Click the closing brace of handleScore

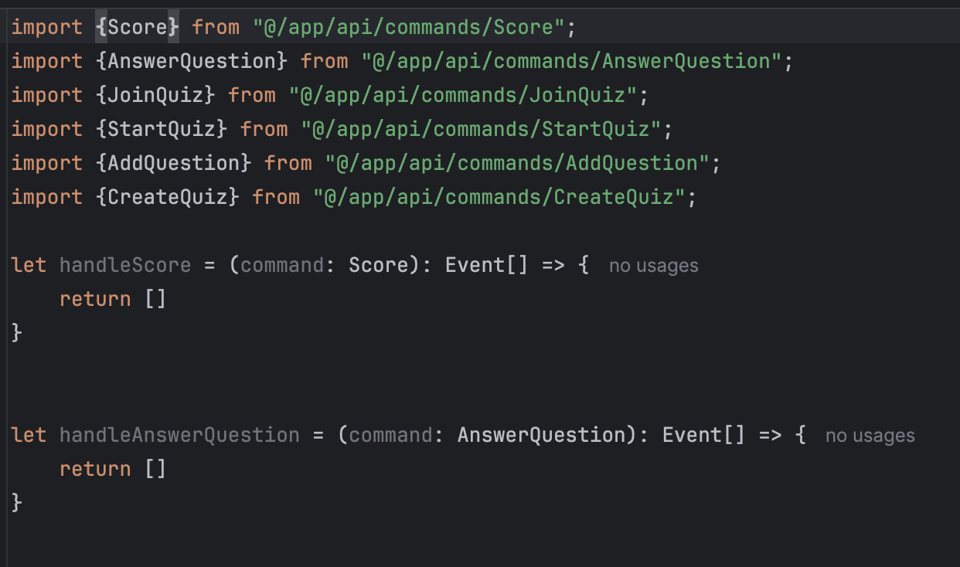17,333
